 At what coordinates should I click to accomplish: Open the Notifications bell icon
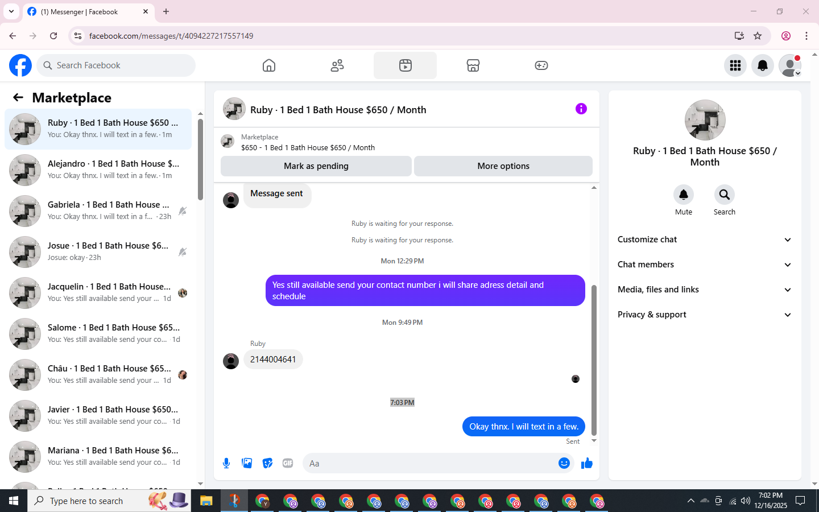[x=763, y=65]
